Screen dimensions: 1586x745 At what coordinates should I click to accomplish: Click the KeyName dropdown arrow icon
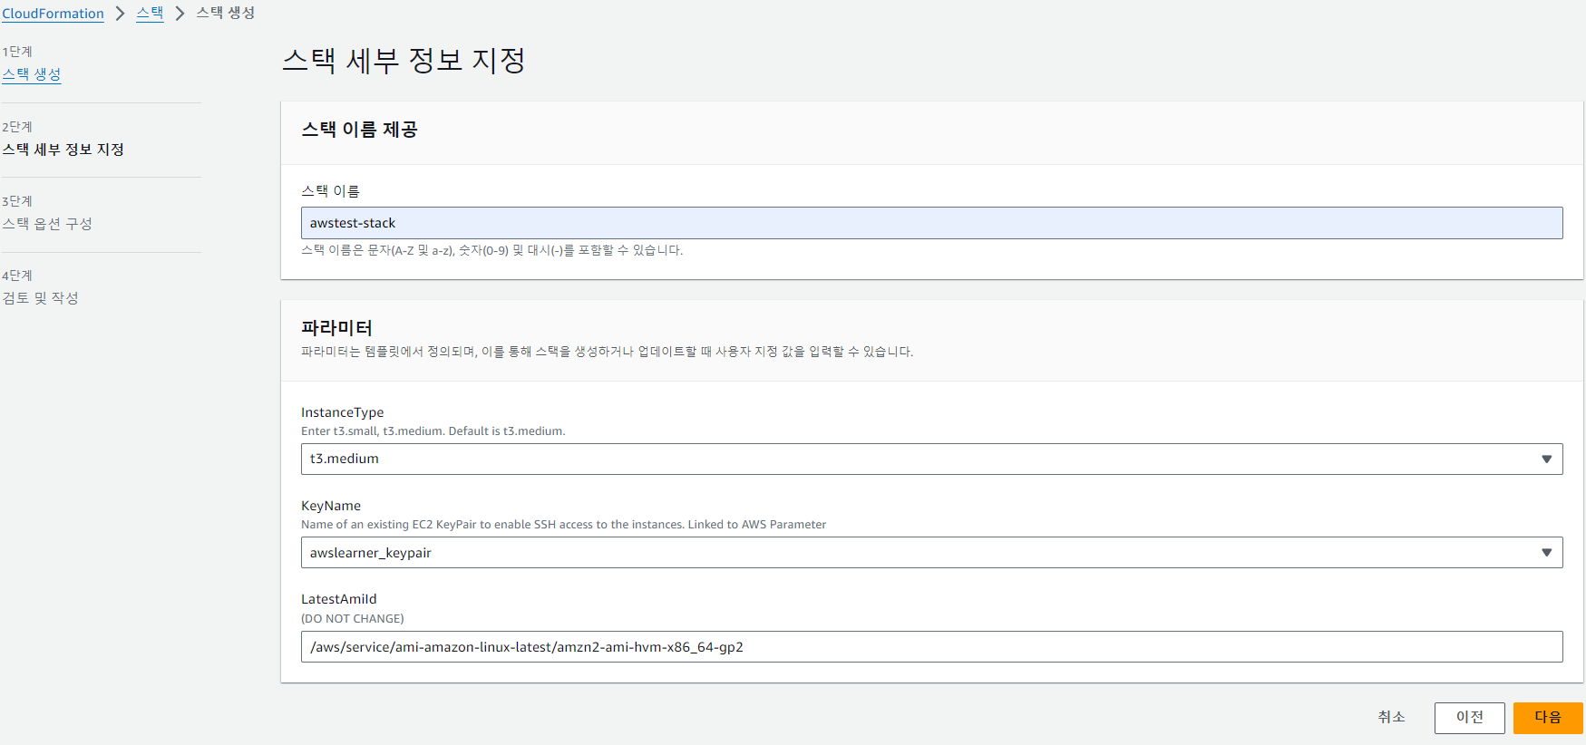coord(1547,553)
